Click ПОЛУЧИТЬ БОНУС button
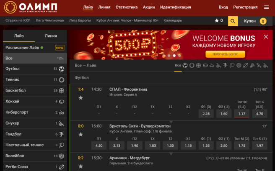The width and height of the screenshot is (275, 171). point(226,54)
